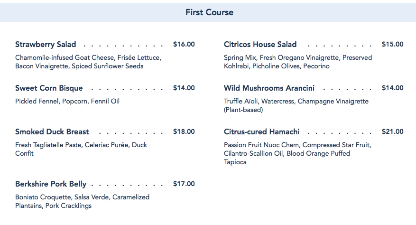This screenshot has width=416, height=225.
Task: Click the $17.00 Pork Belly price
Action: click(184, 184)
